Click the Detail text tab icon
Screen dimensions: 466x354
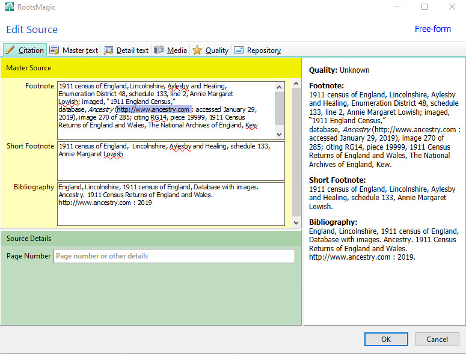[108, 50]
